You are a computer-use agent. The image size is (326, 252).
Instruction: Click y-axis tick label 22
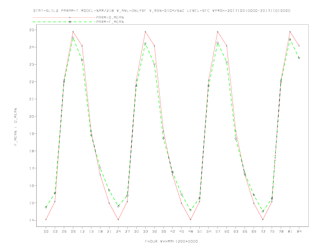click(31, 82)
